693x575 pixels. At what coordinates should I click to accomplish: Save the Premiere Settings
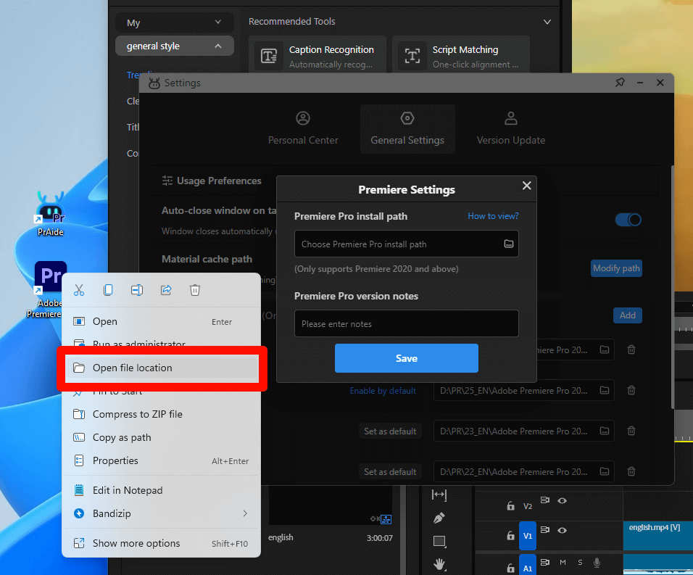pyautogui.click(x=406, y=357)
